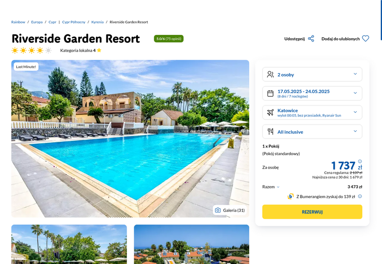Click the camera icon in the Galeria button
This screenshot has width=382, height=264.
(x=218, y=210)
